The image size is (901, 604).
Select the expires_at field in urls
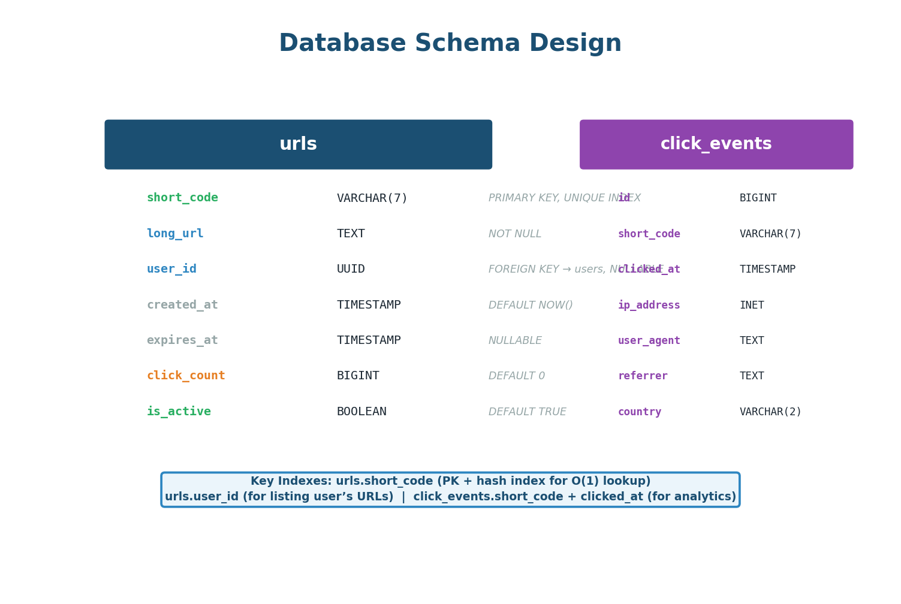pyautogui.click(x=182, y=340)
